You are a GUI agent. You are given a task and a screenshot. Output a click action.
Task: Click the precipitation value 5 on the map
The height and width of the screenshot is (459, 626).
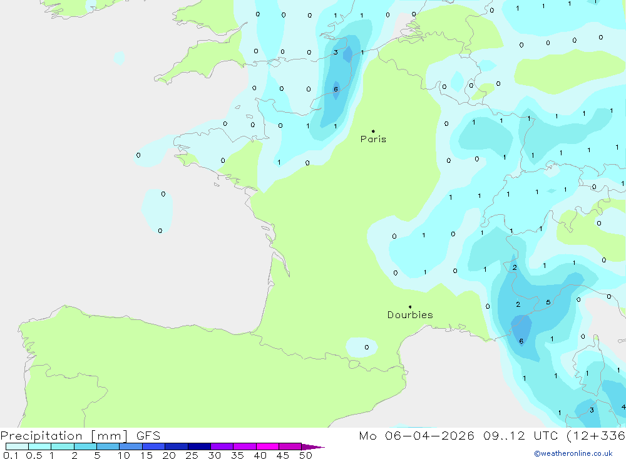point(548,302)
